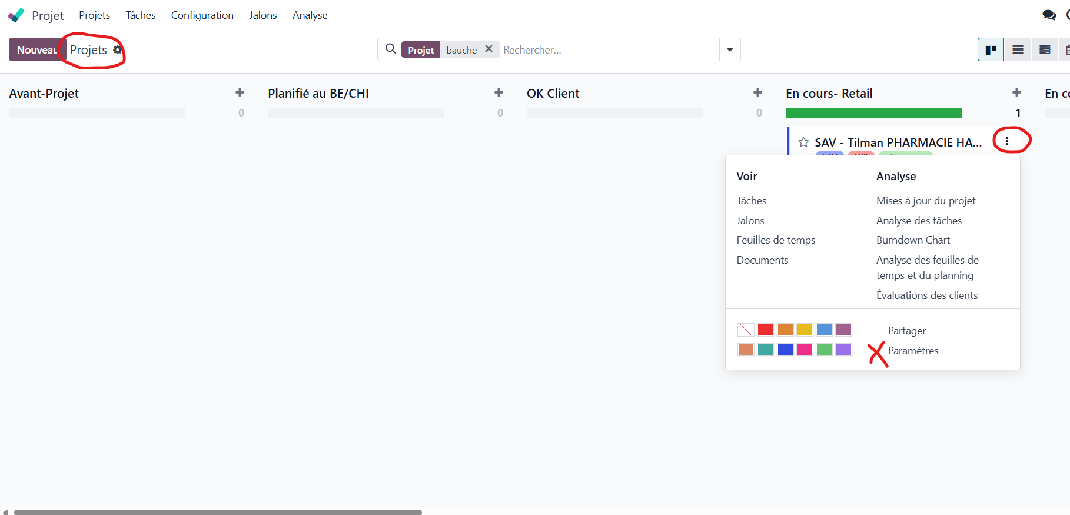
Task: Click the plus icon in Planifié au BE/CHI
Action: click(x=499, y=93)
